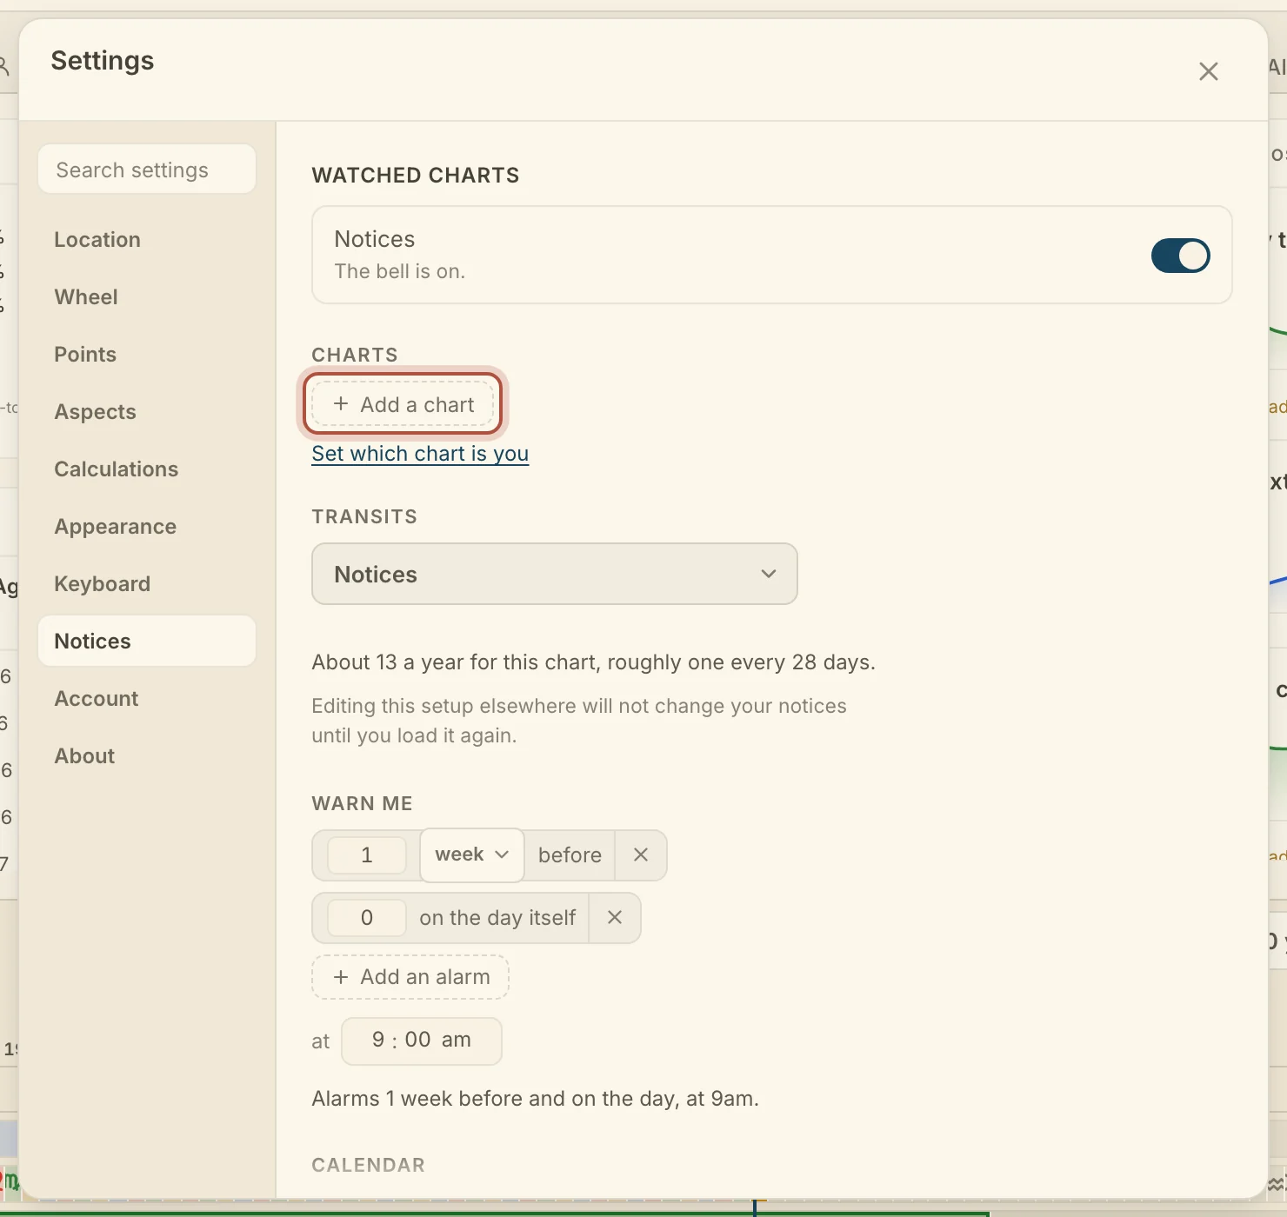1287x1217 pixels.
Task: Click Add an alarm button
Action: [410, 977]
